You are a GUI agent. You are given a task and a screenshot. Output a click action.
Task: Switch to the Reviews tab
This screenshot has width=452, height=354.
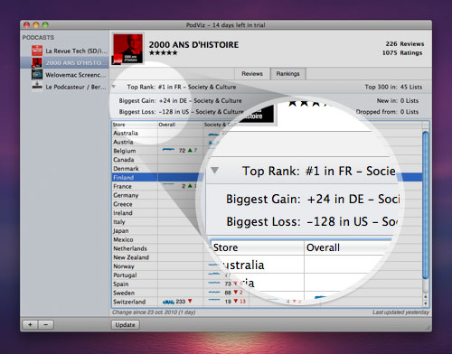[x=252, y=74]
